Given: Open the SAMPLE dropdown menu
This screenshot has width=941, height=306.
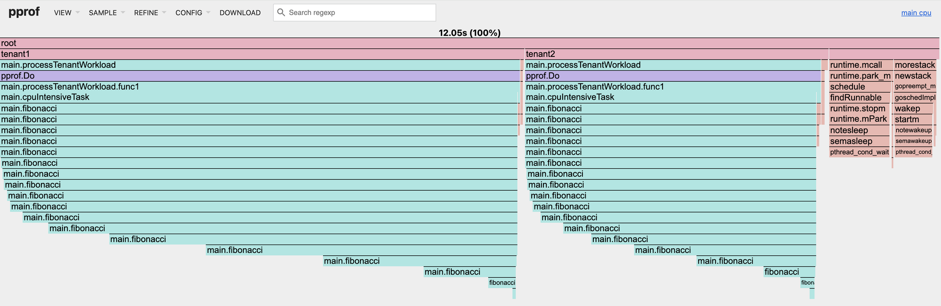Looking at the screenshot, I should [x=107, y=13].
